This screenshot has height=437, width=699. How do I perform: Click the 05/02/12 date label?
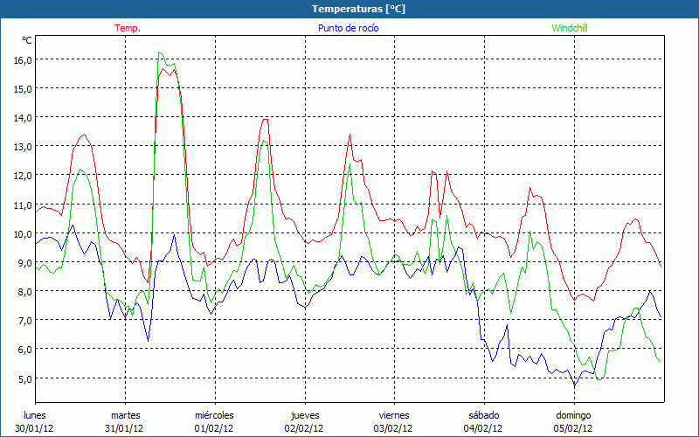[573, 428]
